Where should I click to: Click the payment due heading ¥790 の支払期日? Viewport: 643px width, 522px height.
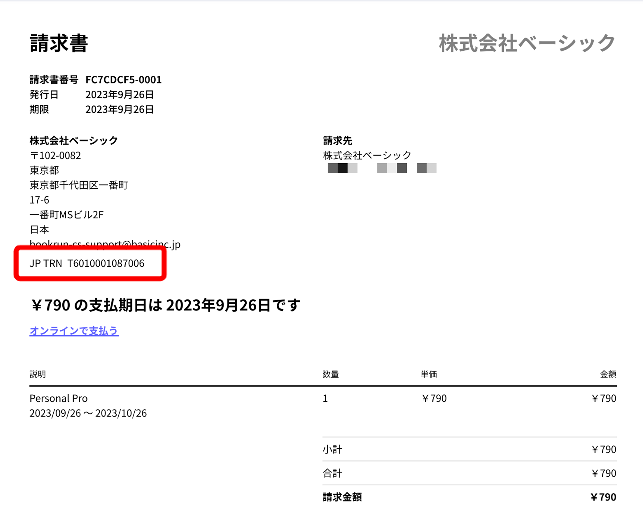[x=166, y=305]
